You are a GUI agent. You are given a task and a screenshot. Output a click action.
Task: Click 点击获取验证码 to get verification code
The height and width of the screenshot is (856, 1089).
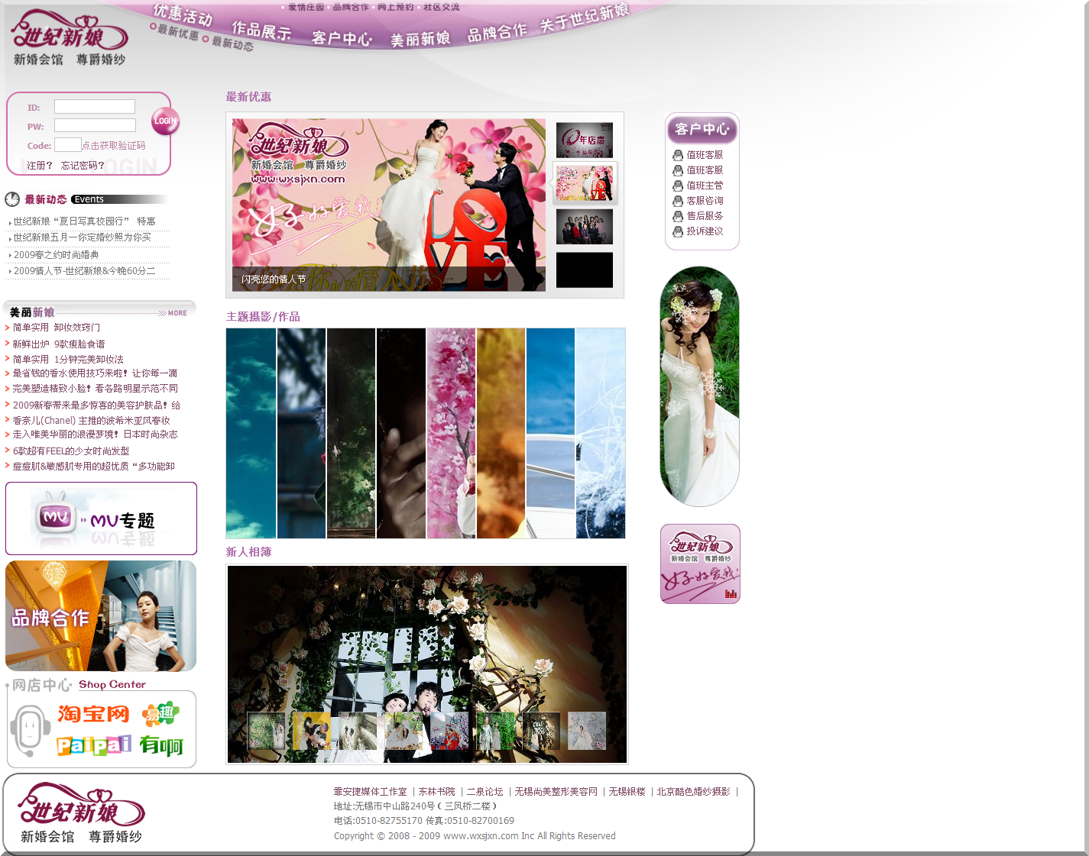113,147
